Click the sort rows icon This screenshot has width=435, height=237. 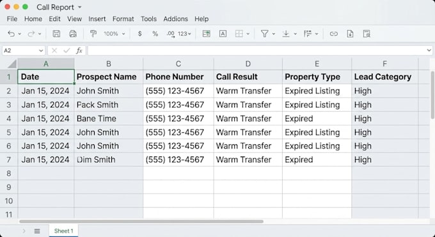pos(308,34)
